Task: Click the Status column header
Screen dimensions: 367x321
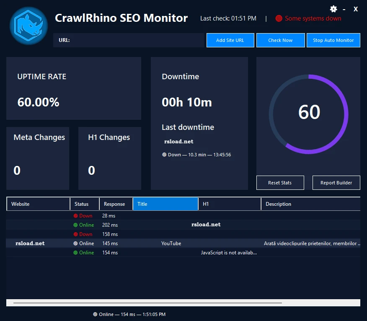Action: point(85,204)
